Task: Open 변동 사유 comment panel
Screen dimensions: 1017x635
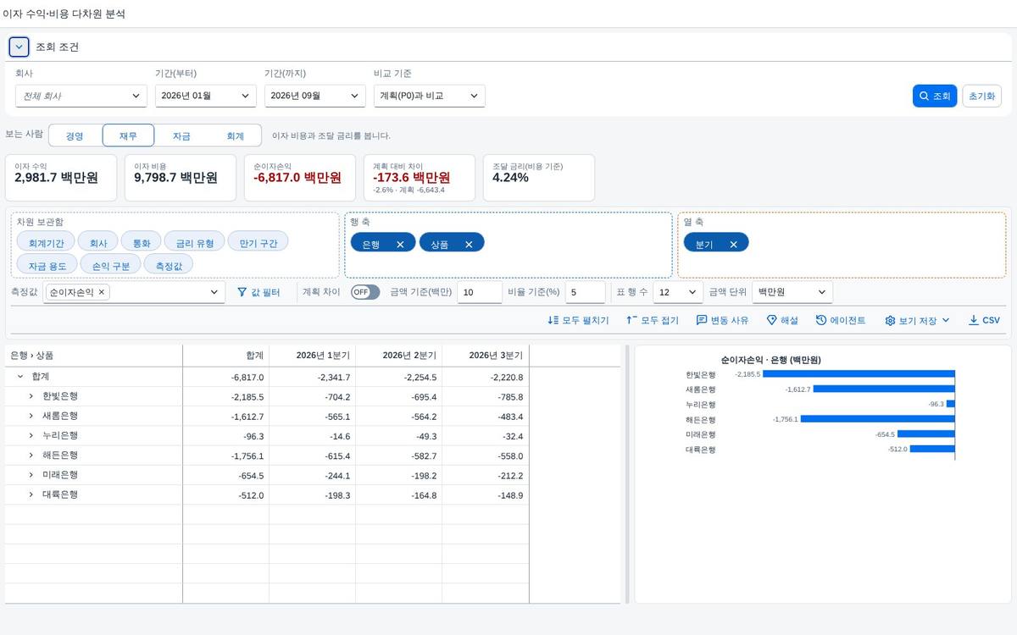Action: click(x=722, y=320)
